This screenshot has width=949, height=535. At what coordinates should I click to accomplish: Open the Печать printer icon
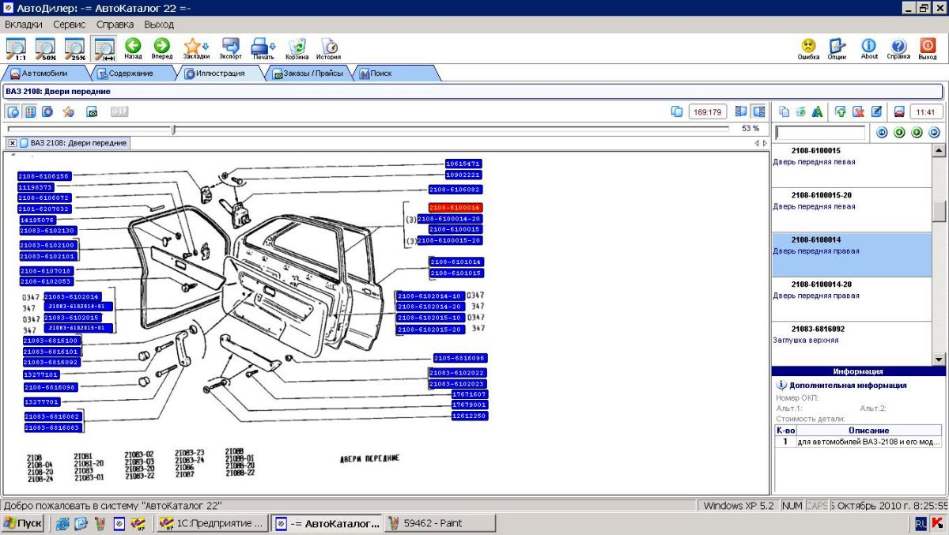click(263, 49)
